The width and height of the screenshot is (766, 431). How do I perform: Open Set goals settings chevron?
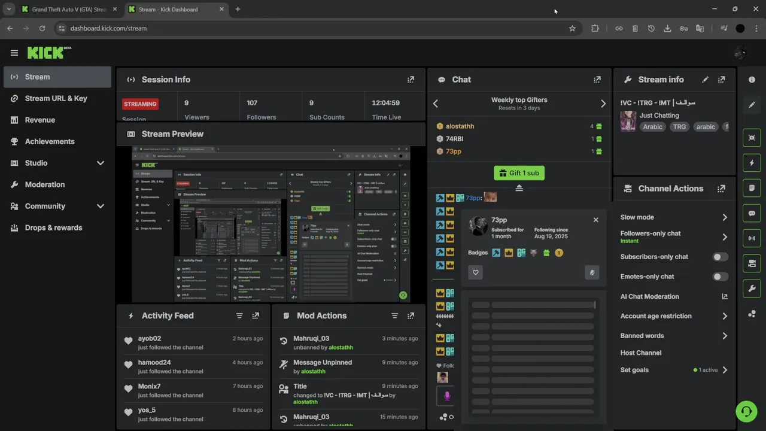725,370
